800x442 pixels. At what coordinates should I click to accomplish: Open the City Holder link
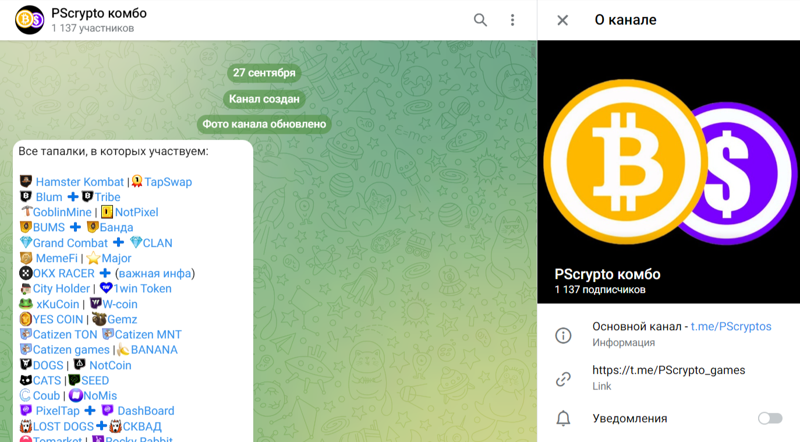[x=61, y=288]
